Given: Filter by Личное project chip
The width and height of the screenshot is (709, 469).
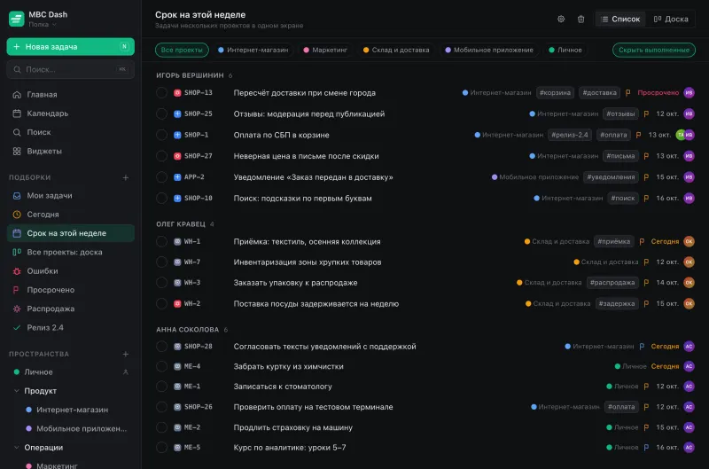Looking at the screenshot, I should click(565, 50).
